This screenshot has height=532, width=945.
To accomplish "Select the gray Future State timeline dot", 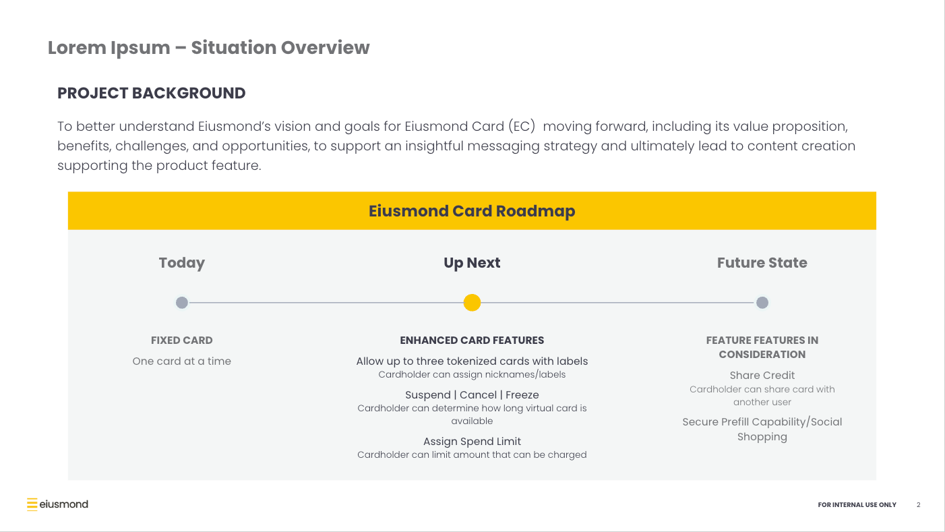I will [762, 303].
